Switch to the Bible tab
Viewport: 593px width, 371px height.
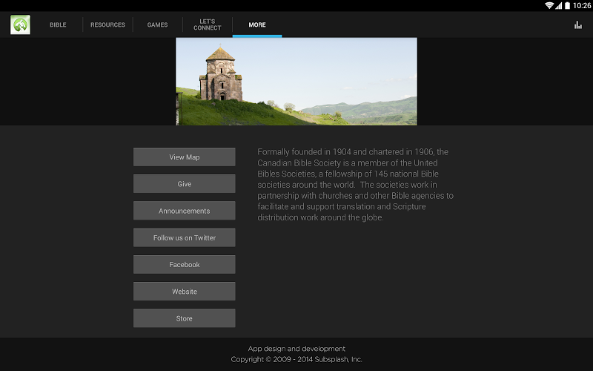coord(58,24)
